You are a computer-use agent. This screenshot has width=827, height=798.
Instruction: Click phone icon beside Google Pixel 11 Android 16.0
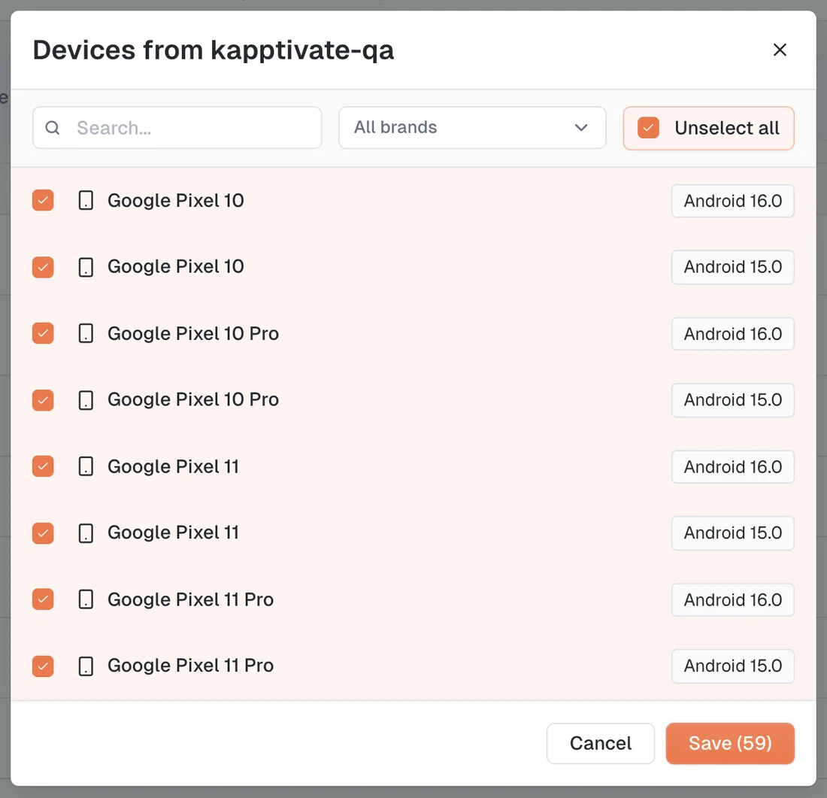click(x=86, y=466)
